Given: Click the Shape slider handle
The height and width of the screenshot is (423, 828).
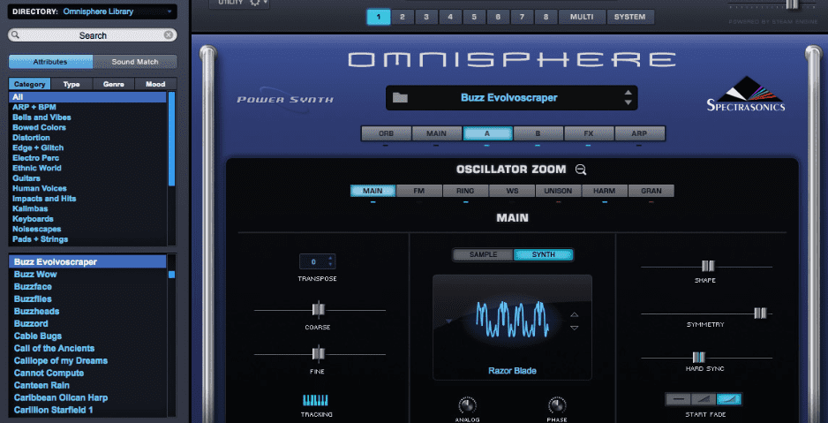Looking at the screenshot, I should tap(708, 266).
